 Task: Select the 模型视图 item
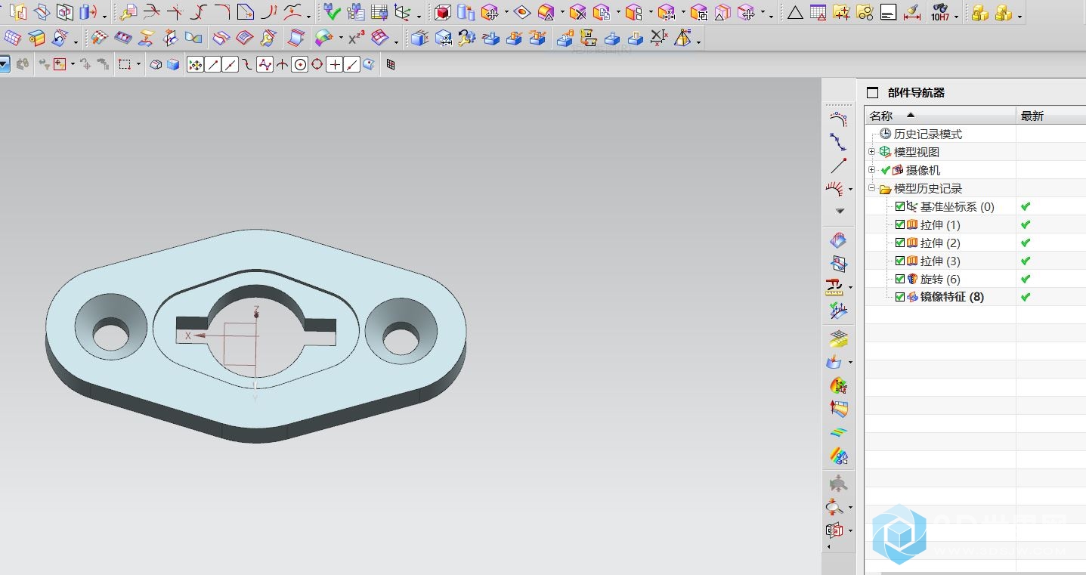(917, 152)
